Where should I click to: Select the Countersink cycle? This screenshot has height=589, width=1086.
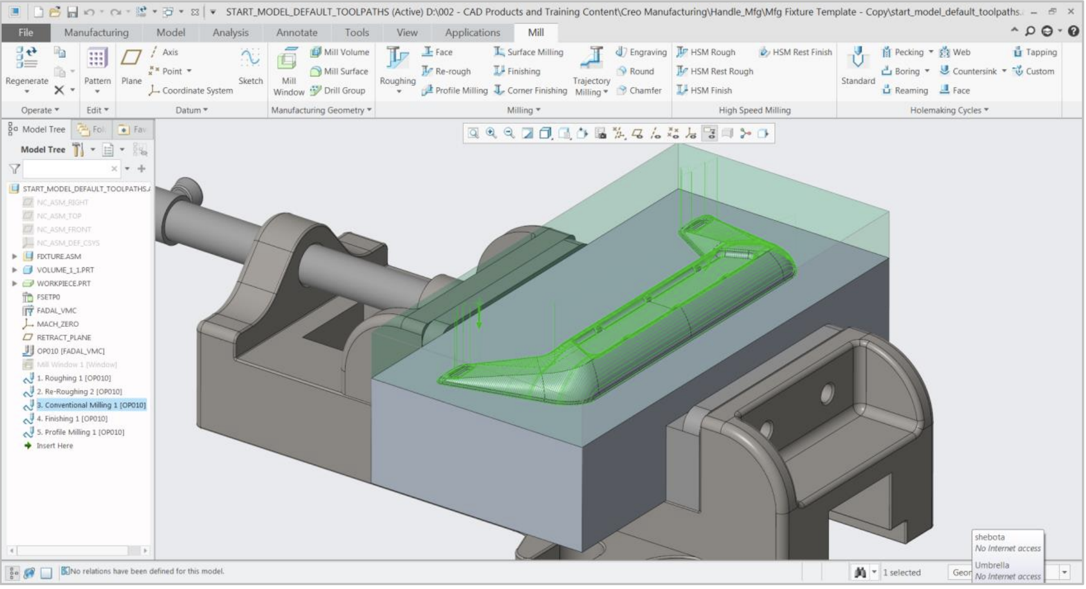(x=968, y=71)
